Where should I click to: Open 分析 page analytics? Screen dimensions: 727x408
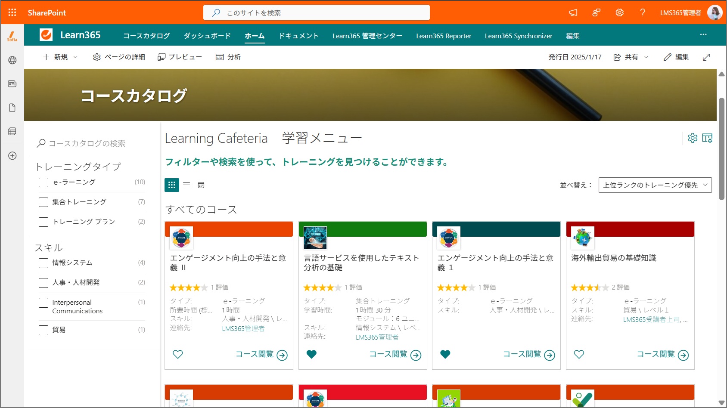(x=228, y=57)
